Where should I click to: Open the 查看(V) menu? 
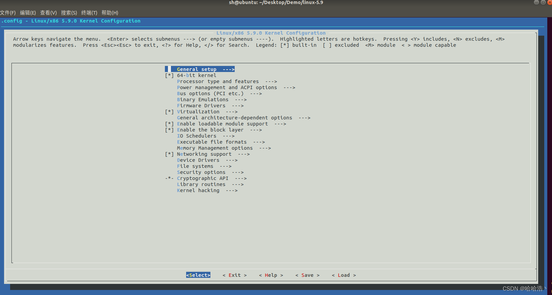pyautogui.click(x=49, y=13)
